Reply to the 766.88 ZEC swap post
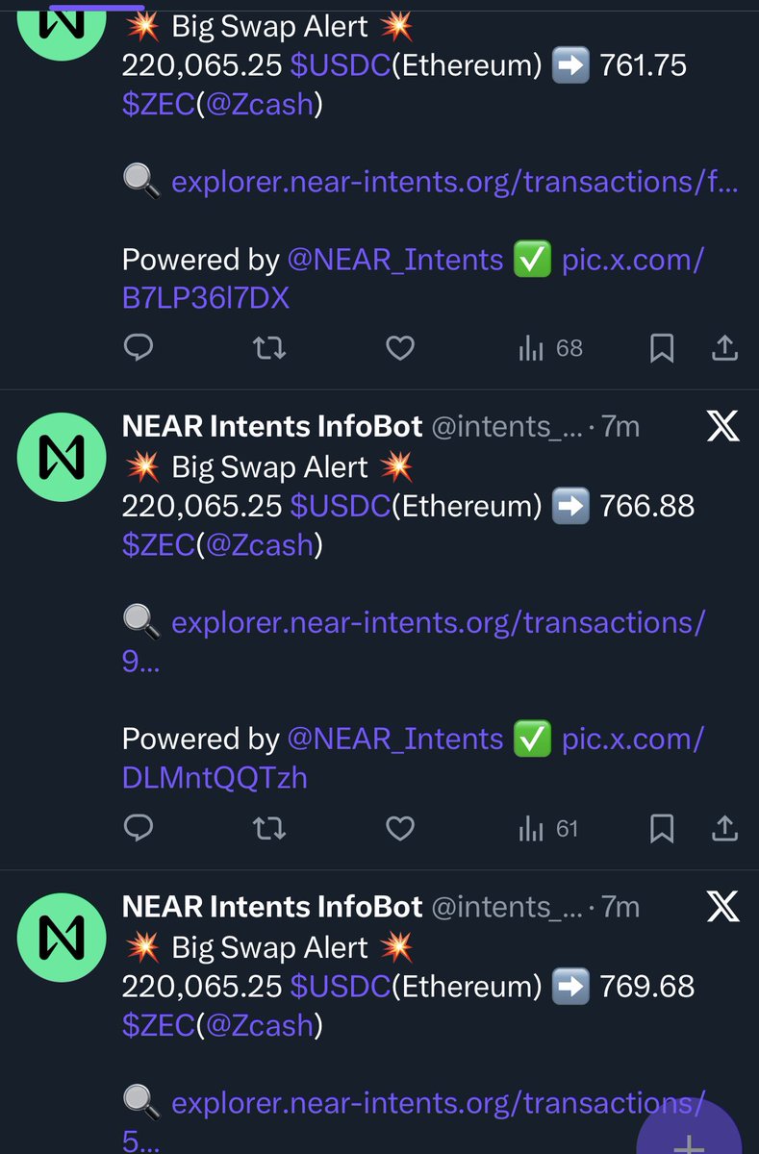The height and width of the screenshot is (1154, 759). tap(139, 828)
